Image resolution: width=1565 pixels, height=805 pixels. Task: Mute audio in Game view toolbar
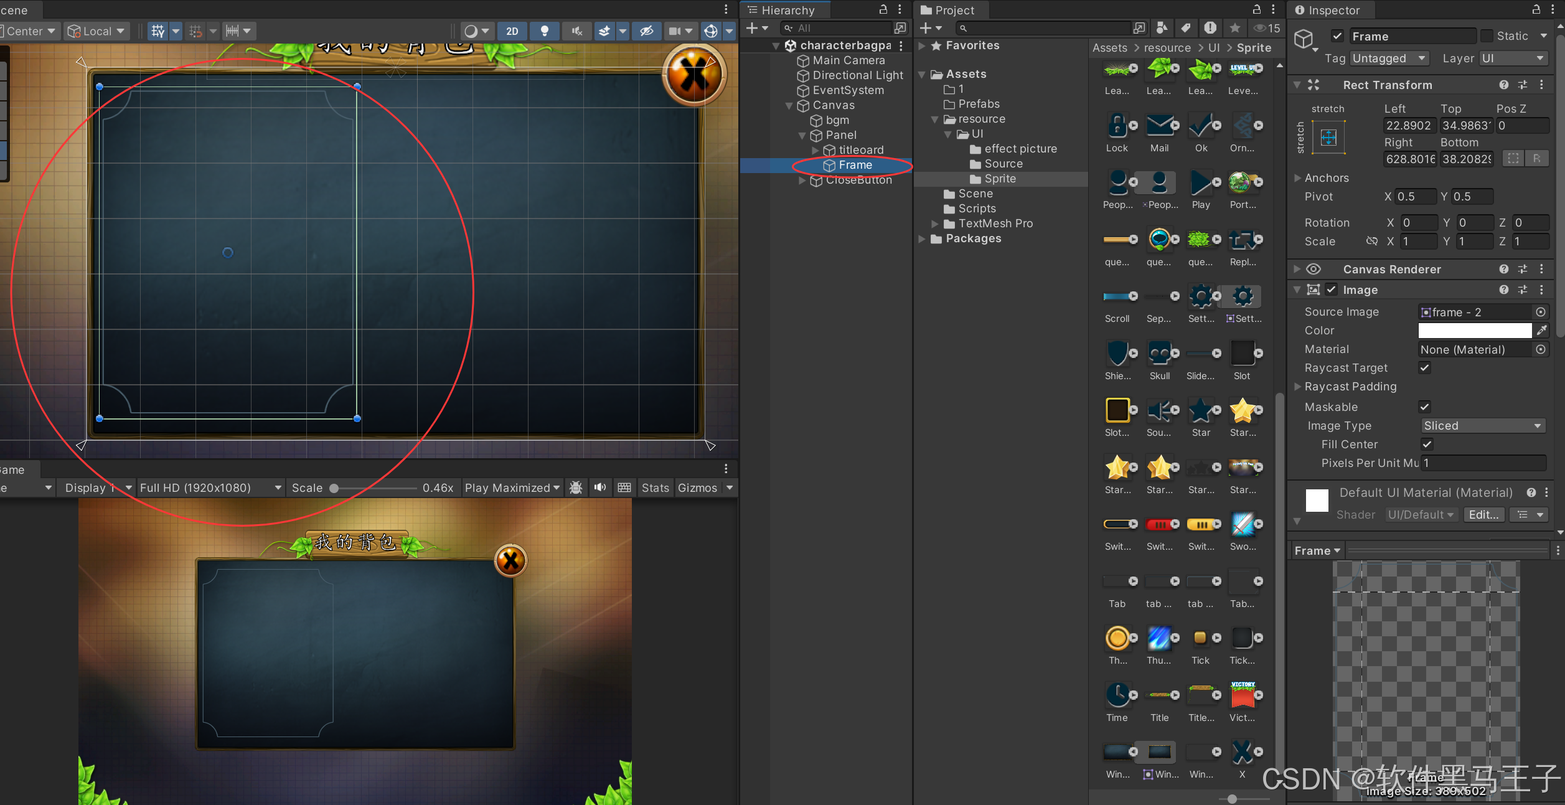click(599, 488)
